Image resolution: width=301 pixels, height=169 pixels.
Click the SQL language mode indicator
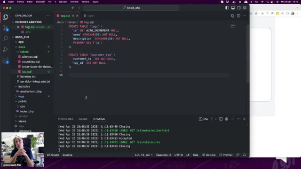[x=196, y=155]
